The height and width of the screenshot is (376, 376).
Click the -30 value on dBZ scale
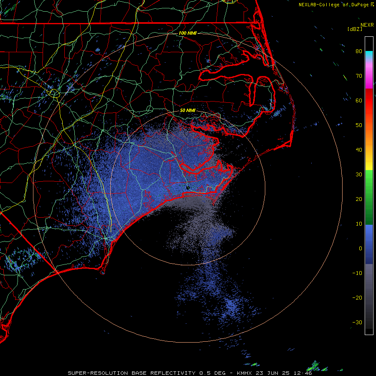357,323
